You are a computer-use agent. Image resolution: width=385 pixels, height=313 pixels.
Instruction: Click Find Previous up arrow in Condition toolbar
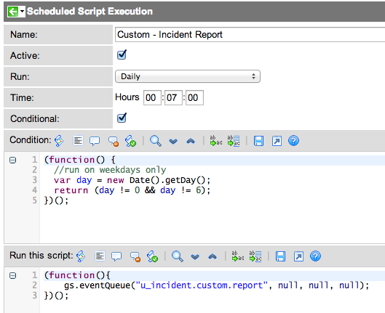[x=191, y=141]
